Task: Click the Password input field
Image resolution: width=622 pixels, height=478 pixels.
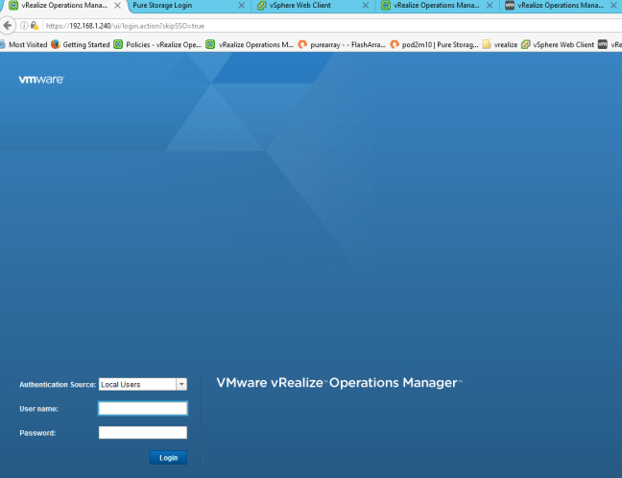Action: point(142,433)
